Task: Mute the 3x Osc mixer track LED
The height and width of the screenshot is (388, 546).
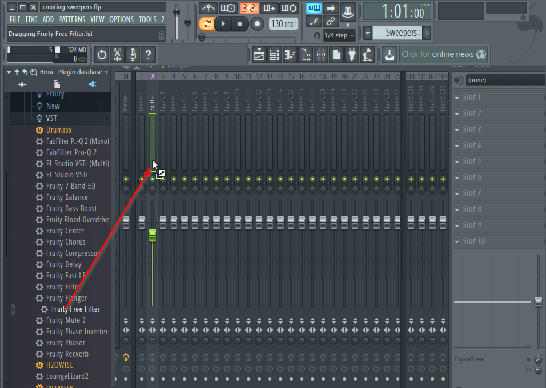Action: [152, 179]
